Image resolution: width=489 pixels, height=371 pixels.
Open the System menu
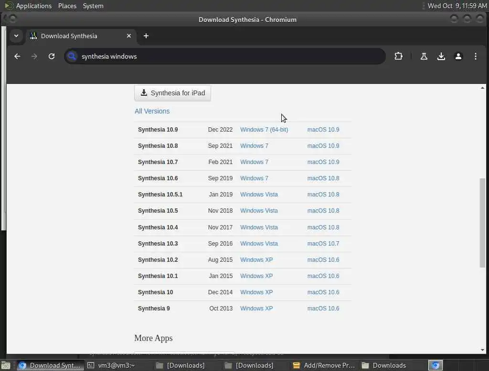93,6
